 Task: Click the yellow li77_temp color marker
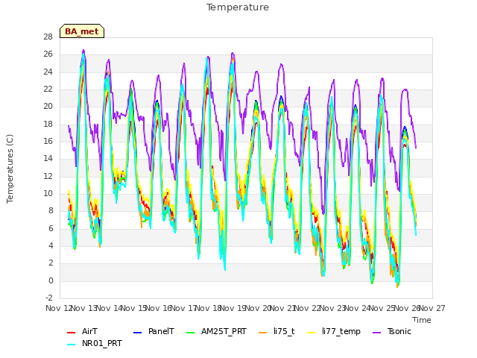(x=312, y=333)
